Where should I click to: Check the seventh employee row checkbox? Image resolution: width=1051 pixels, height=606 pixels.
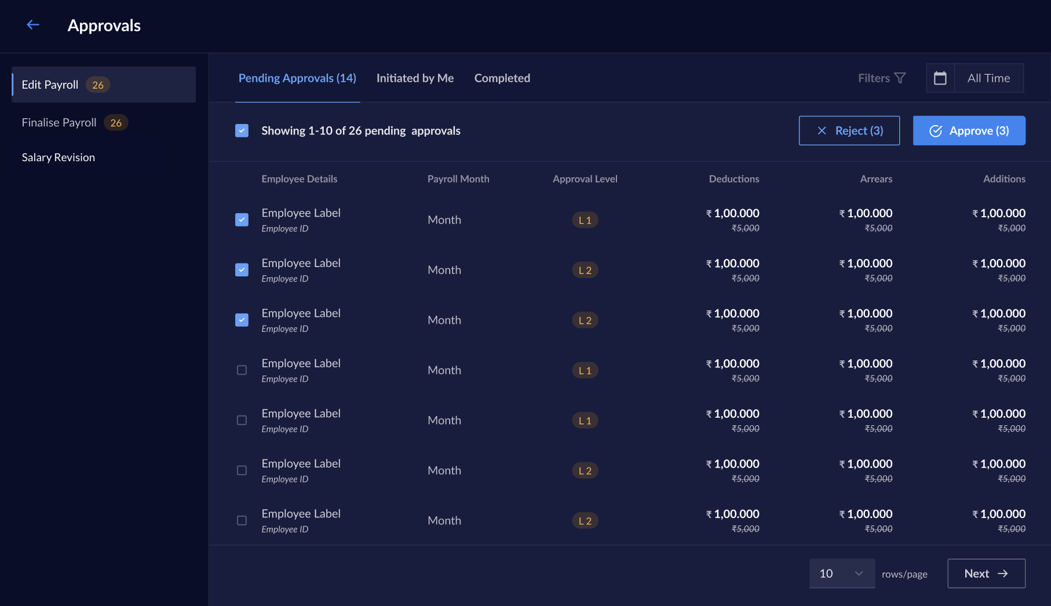(242, 521)
